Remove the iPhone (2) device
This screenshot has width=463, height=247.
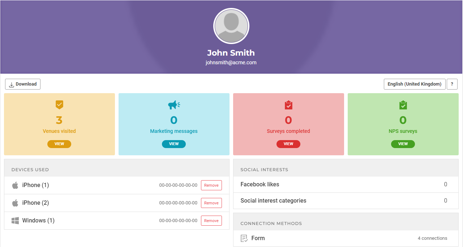pyautogui.click(x=211, y=203)
